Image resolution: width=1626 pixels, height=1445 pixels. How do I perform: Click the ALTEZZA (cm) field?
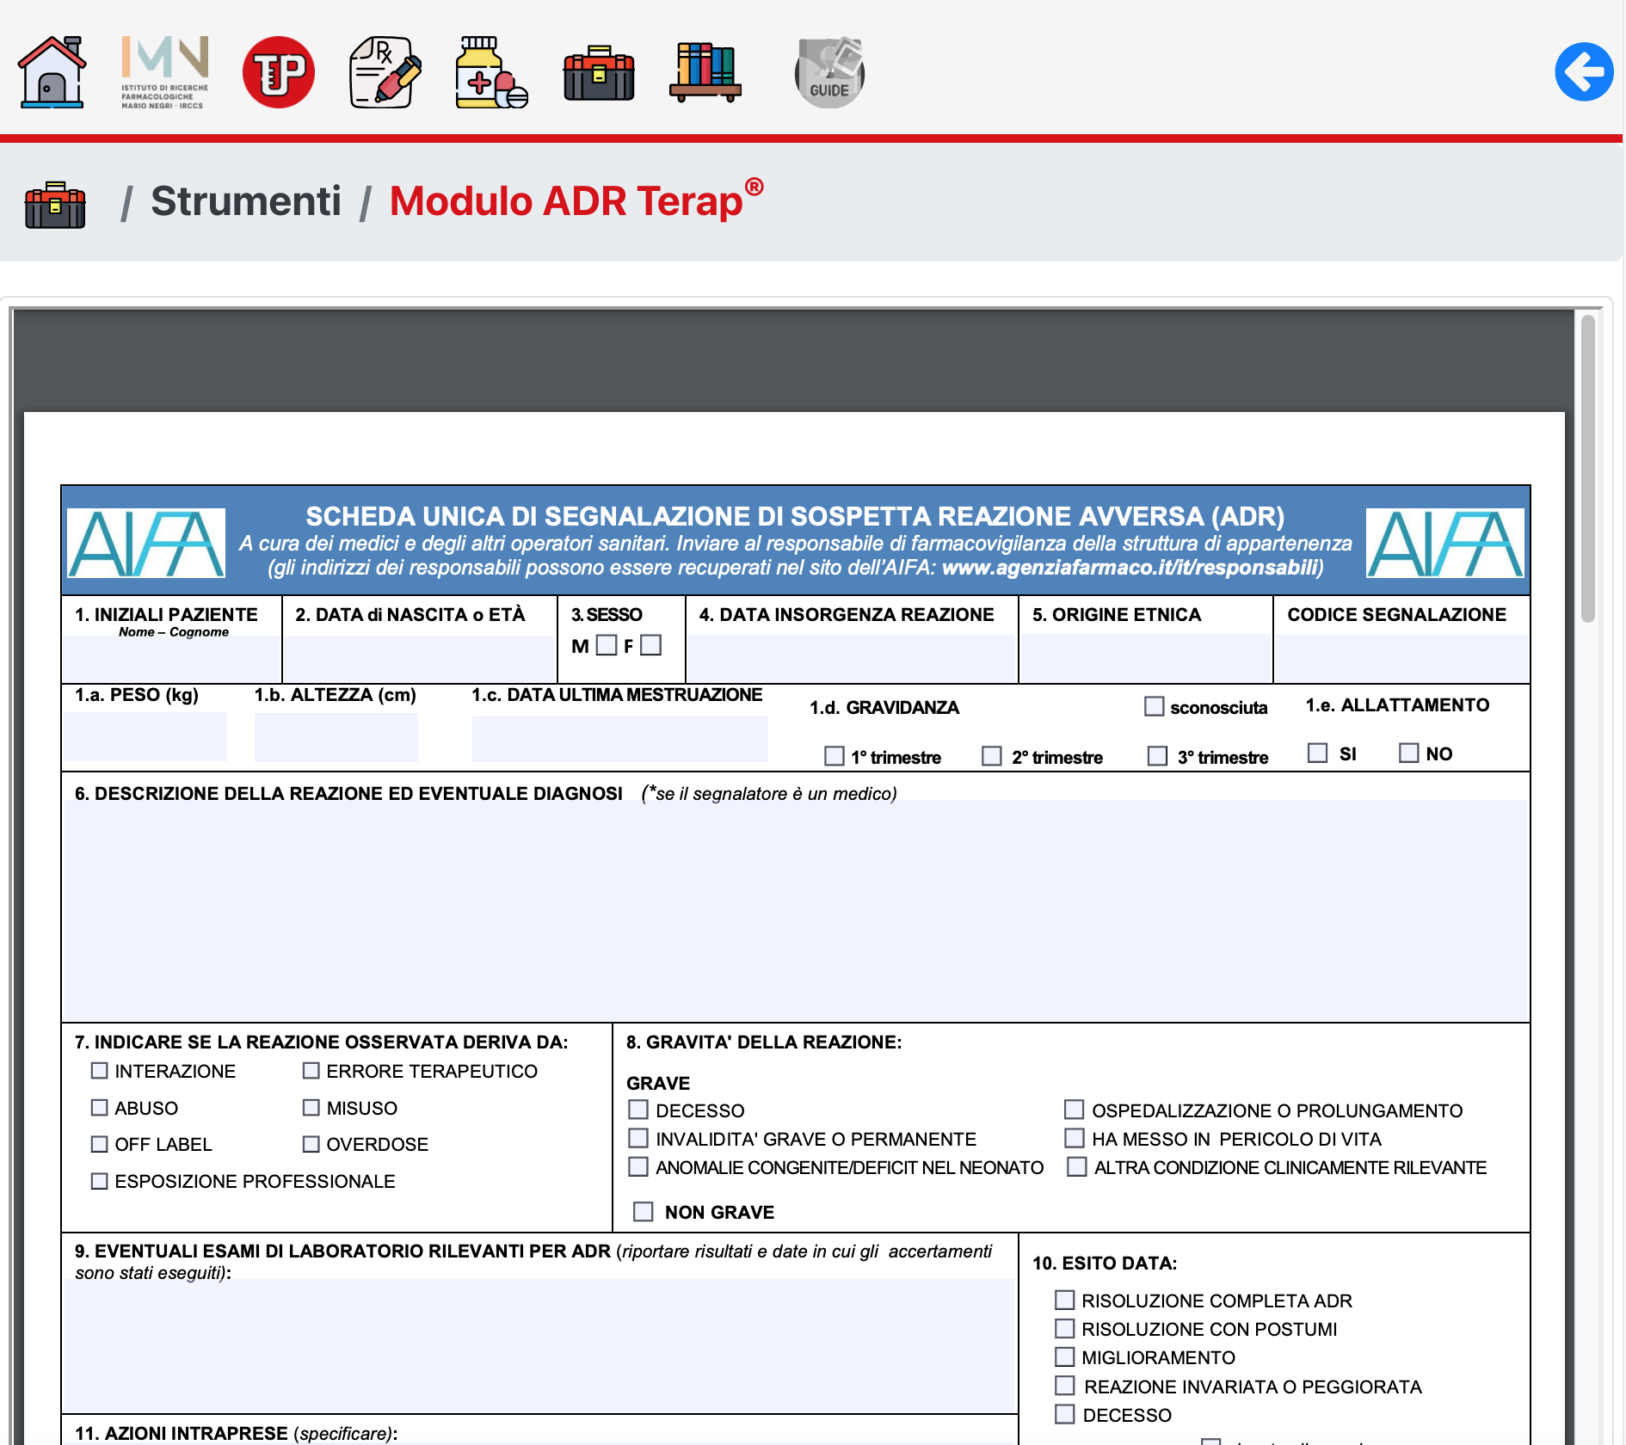[336, 736]
